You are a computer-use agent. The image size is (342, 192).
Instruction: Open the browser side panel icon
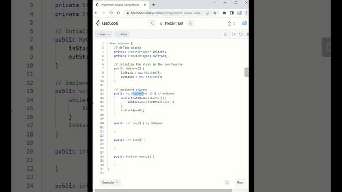pyautogui.click(x=231, y=13)
